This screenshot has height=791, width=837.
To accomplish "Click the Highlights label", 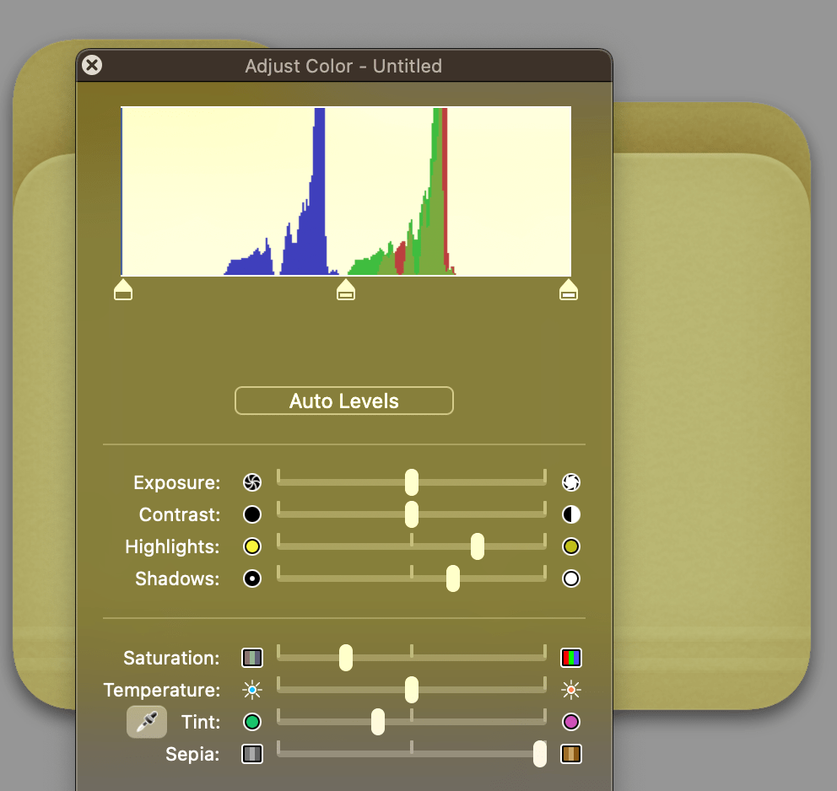I will (172, 546).
